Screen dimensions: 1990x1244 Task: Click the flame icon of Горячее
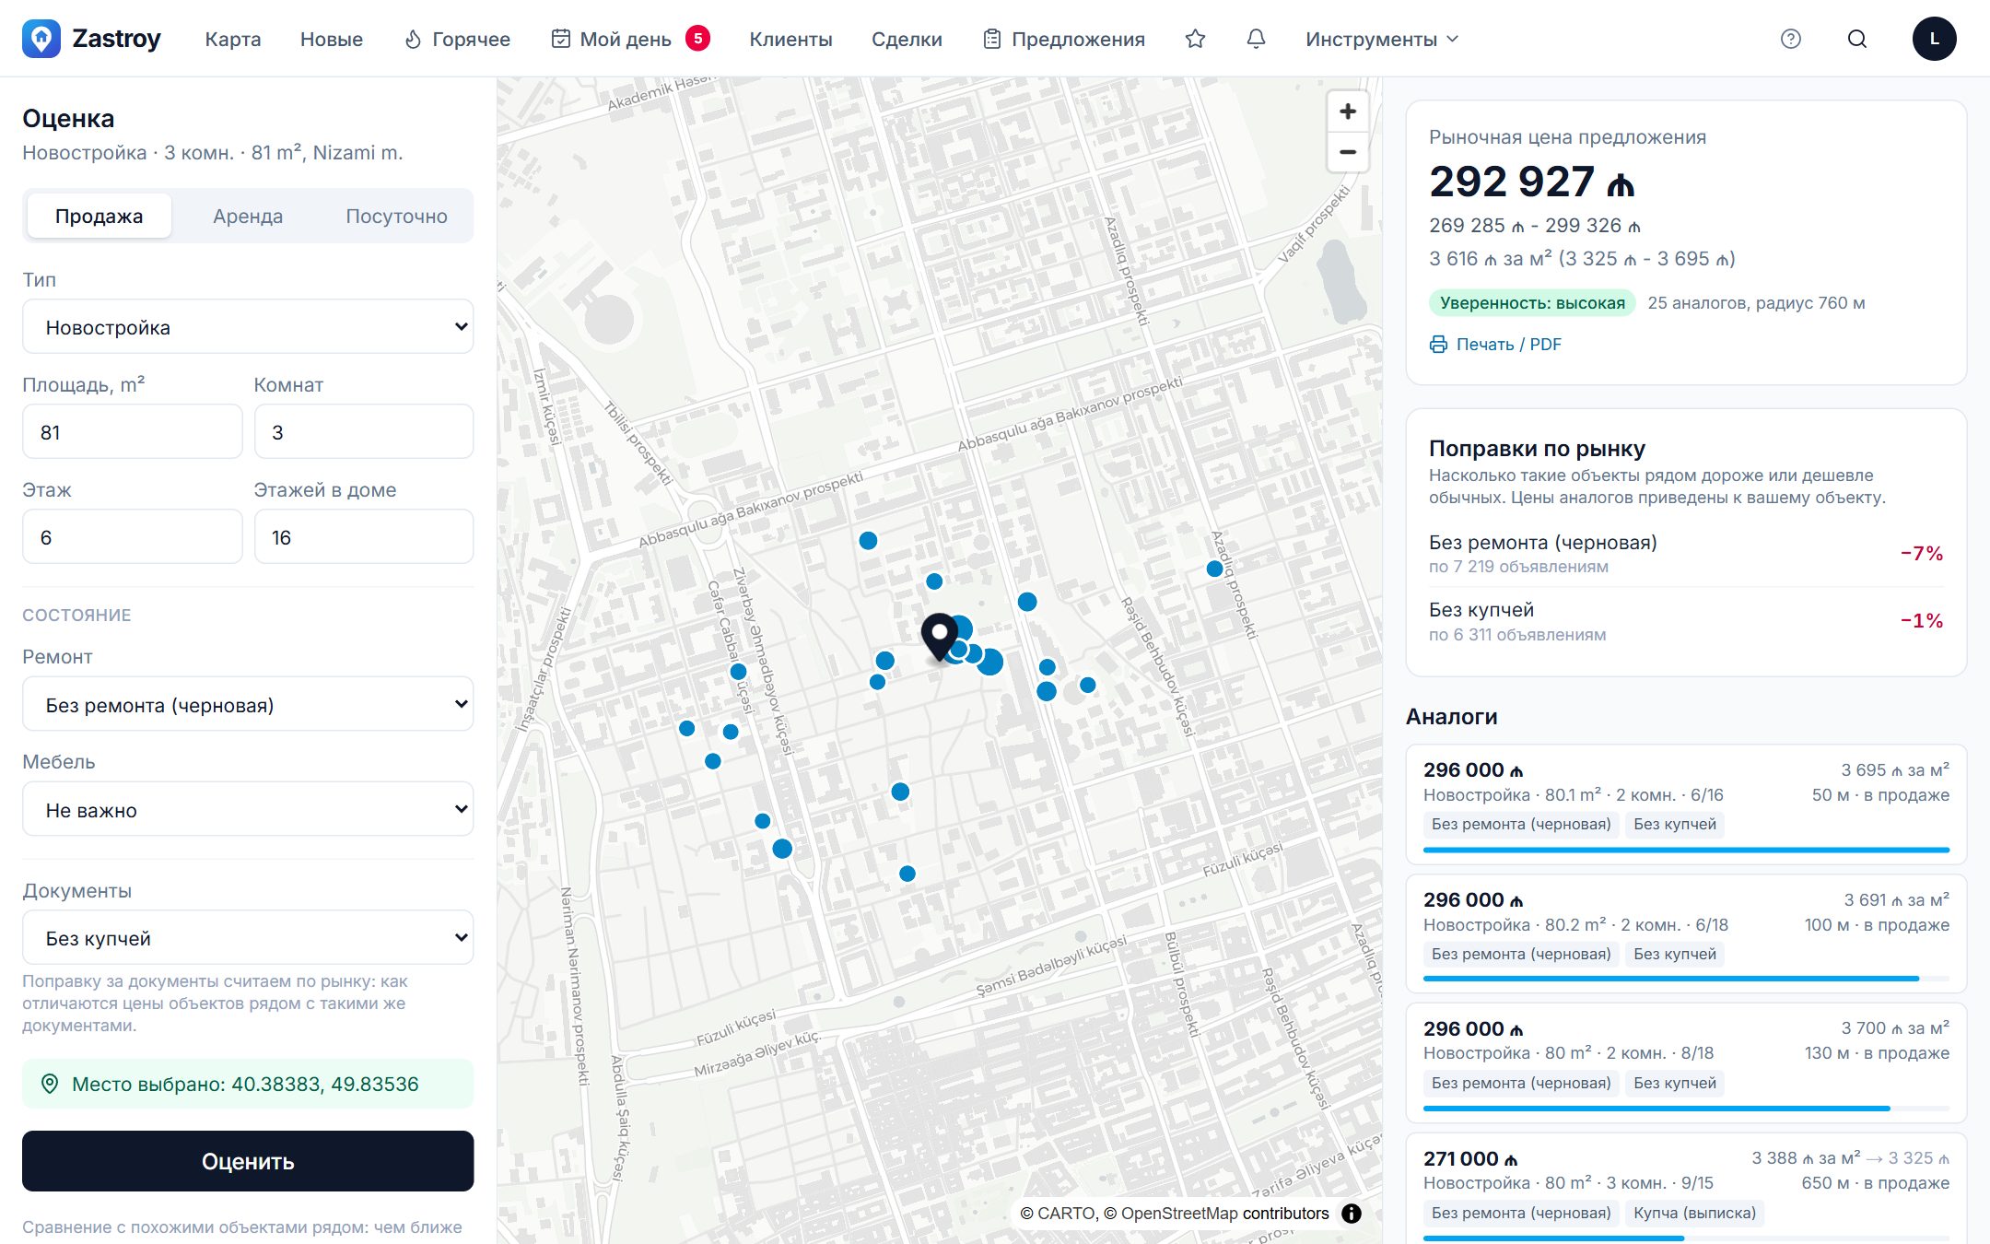413,39
